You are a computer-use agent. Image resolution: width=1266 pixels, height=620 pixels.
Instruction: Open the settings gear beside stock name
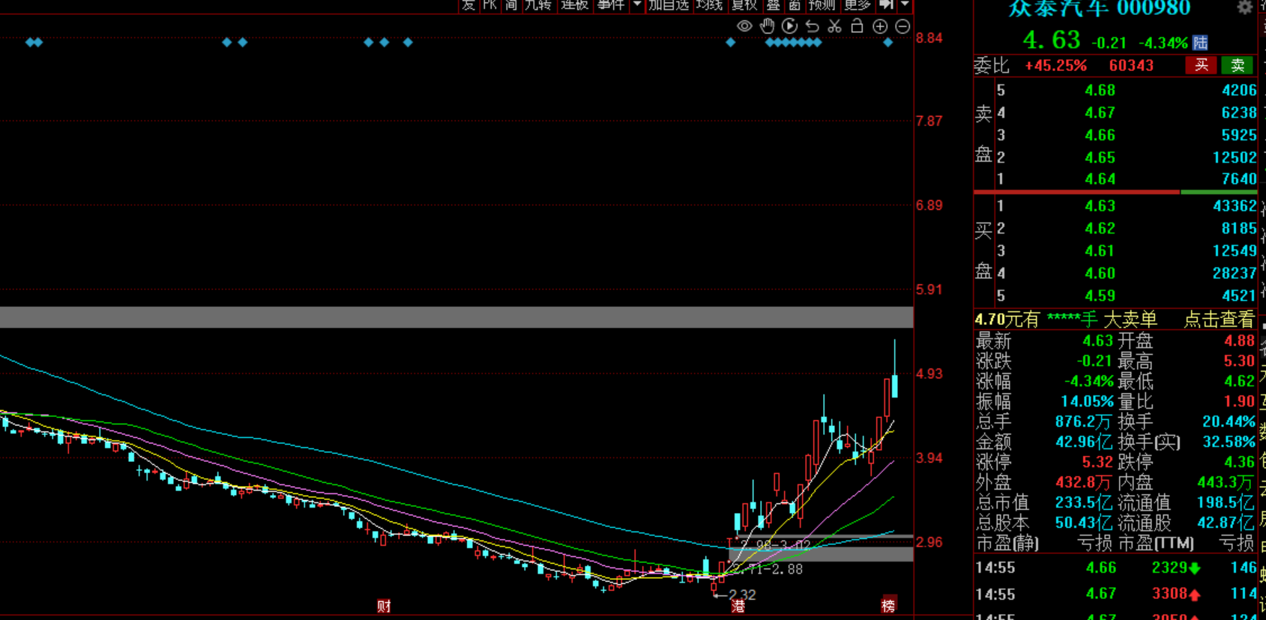point(1244,7)
